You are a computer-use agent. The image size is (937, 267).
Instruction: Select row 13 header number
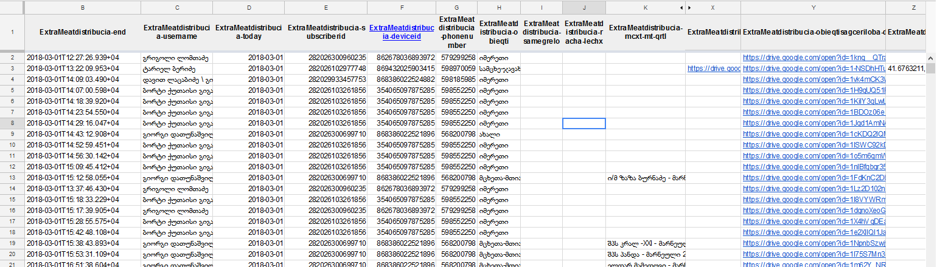[x=12, y=178]
